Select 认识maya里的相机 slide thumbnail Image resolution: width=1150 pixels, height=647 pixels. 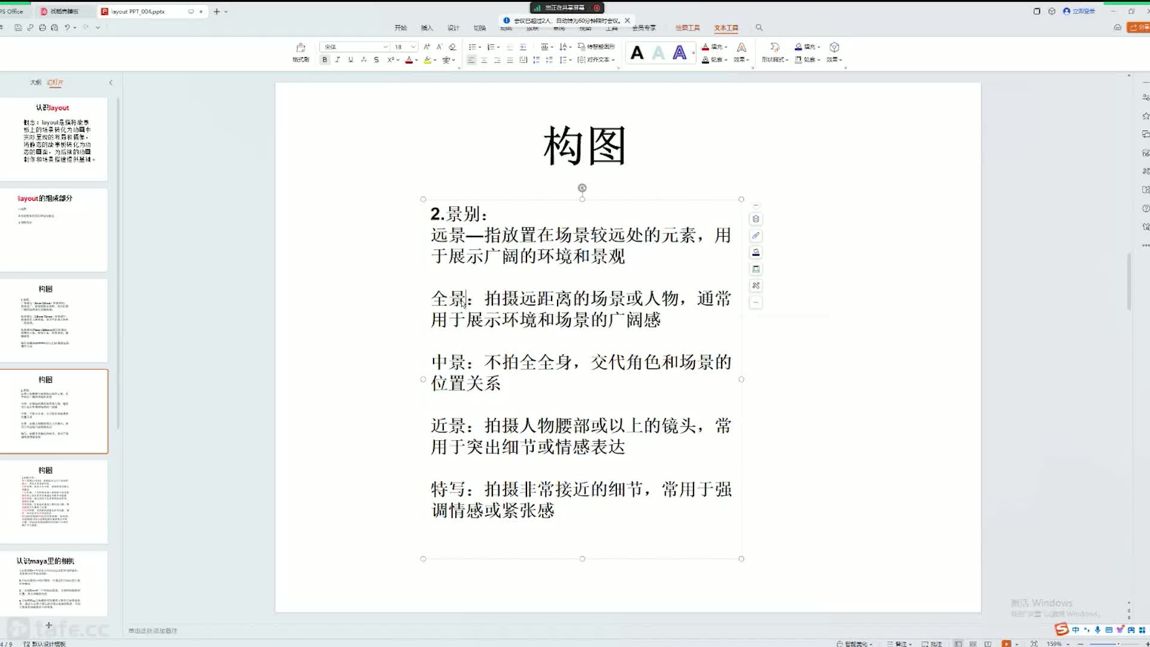54,583
